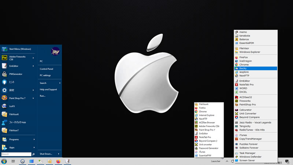Select Windows Explorer in launcher menu
Viewport: 293px width, 165px height.
pos(256,52)
